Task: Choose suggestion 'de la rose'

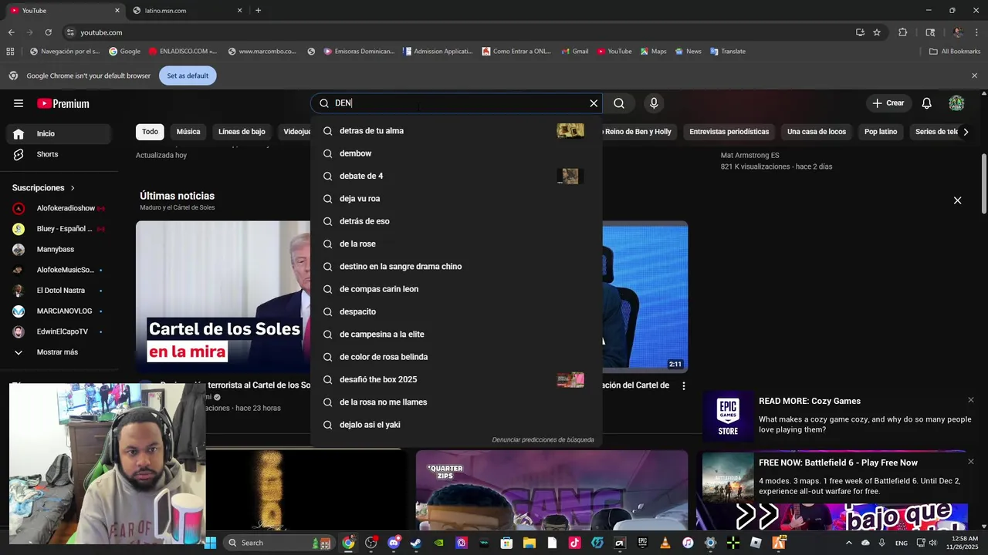Action: point(456,244)
